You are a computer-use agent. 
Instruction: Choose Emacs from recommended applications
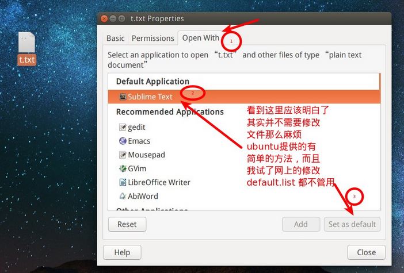click(x=139, y=141)
